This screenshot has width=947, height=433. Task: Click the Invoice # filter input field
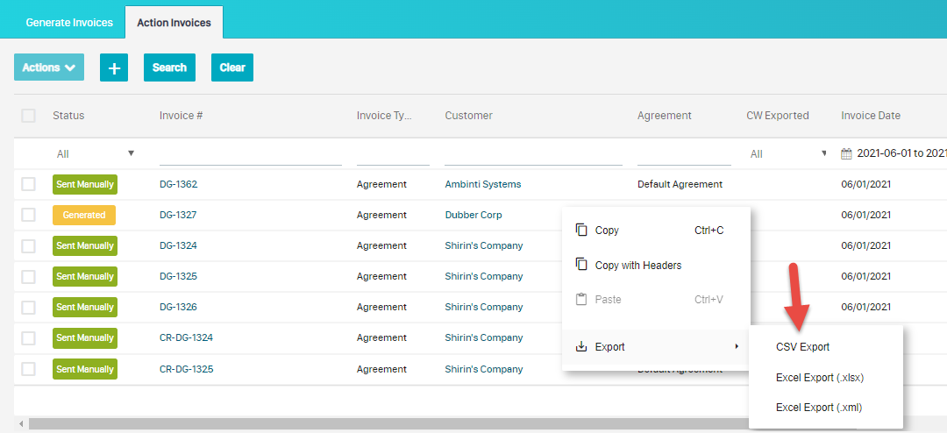[x=251, y=154]
